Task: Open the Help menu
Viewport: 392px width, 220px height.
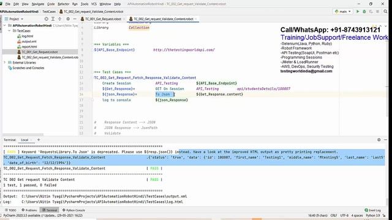Action: [117, 4]
